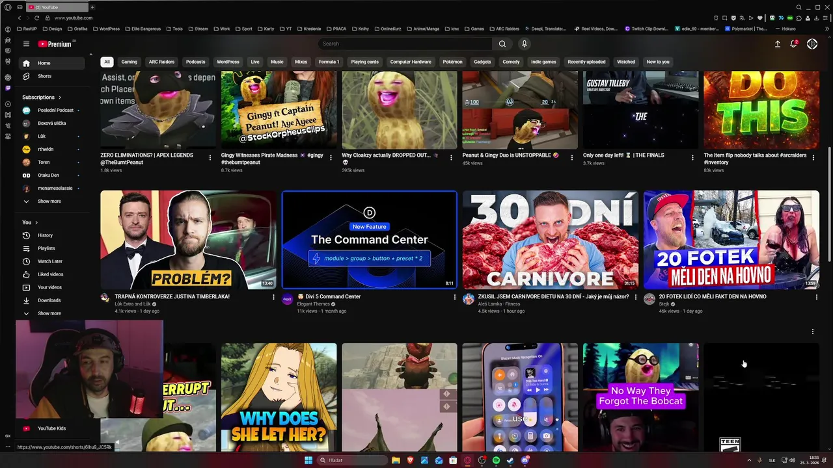The width and height of the screenshot is (833, 468).
Task: Click the YouTube Premium logo
Action: click(x=55, y=44)
